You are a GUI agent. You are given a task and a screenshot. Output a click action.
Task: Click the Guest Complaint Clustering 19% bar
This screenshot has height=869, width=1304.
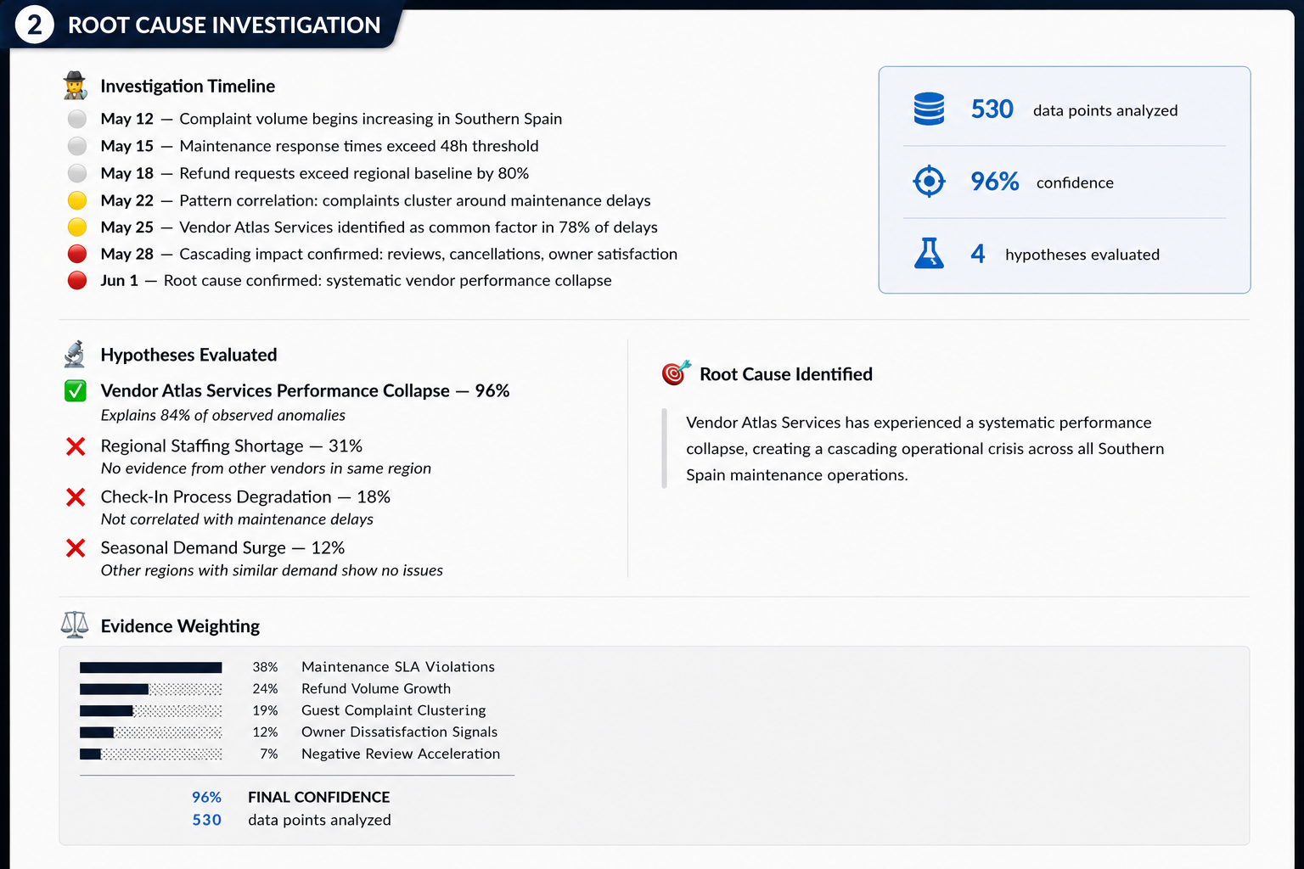(151, 711)
